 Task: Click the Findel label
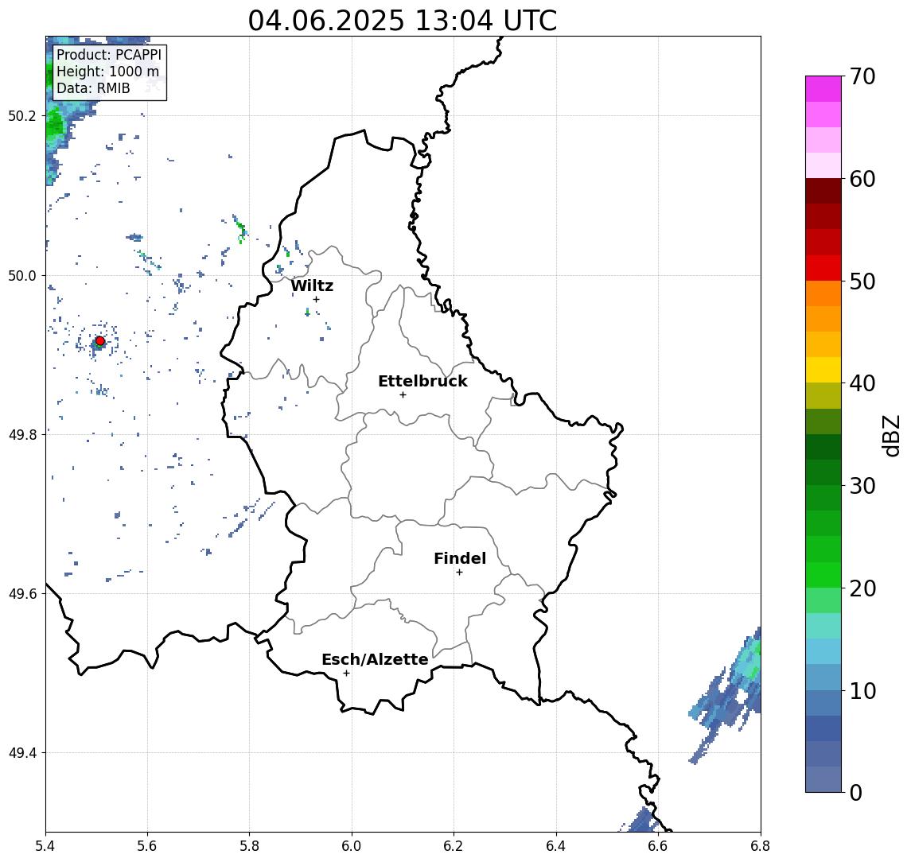[x=460, y=558]
